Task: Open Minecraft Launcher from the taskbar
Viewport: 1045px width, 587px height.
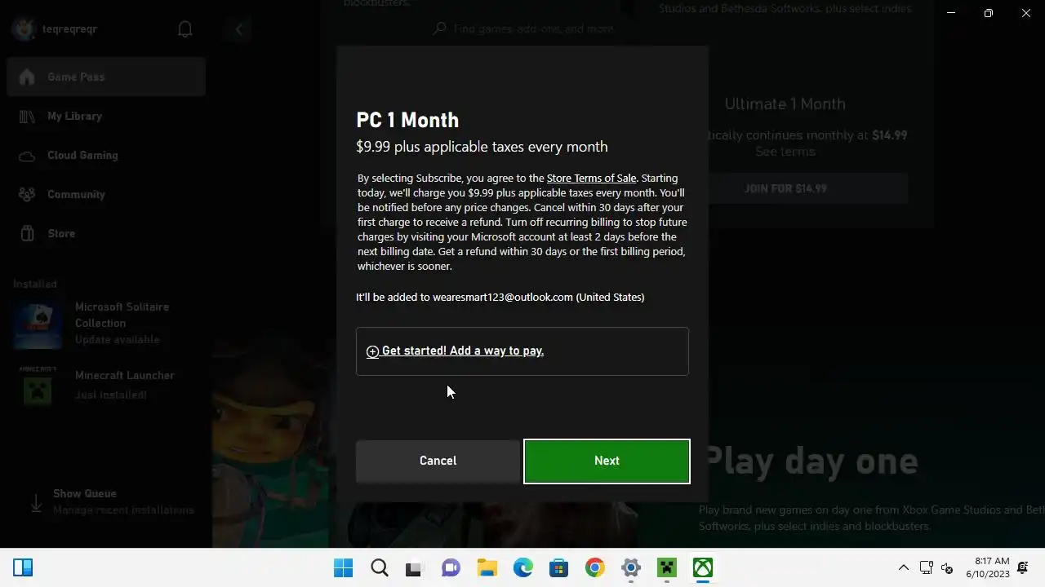Action: click(x=667, y=568)
